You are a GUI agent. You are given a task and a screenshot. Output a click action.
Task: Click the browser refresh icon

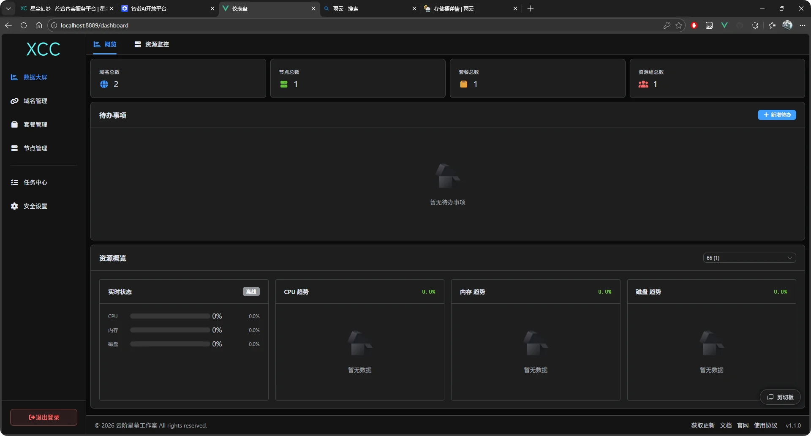pyautogui.click(x=24, y=25)
